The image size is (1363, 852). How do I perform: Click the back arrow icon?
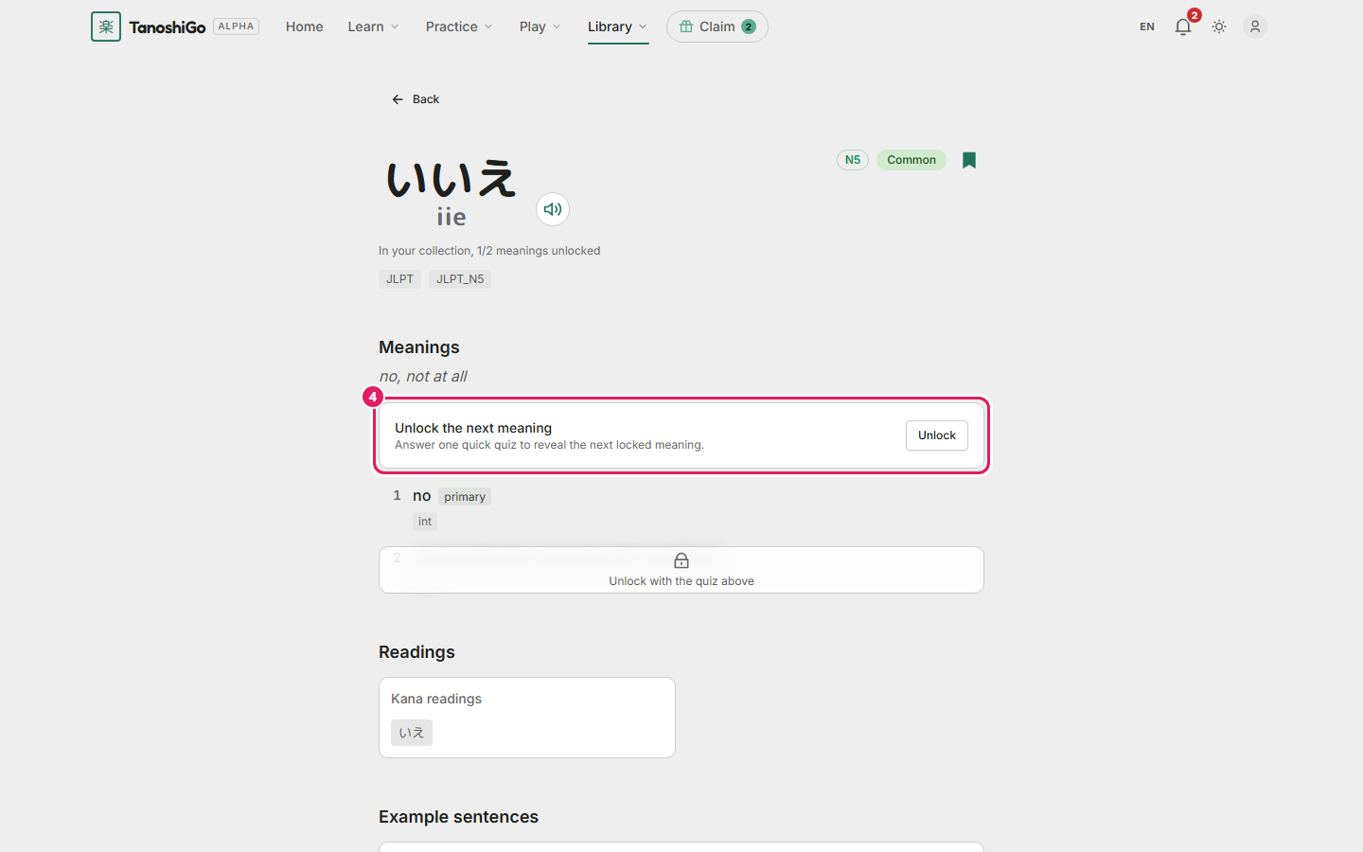[x=398, y=99]
